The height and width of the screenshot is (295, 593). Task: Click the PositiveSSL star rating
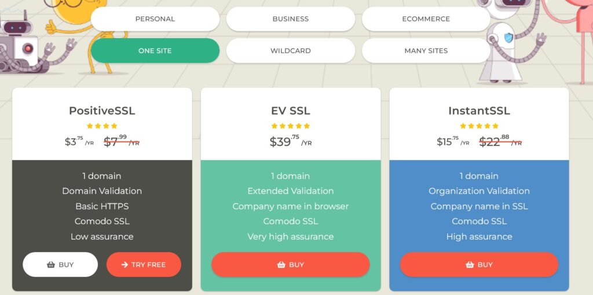[x=102, y=126]
